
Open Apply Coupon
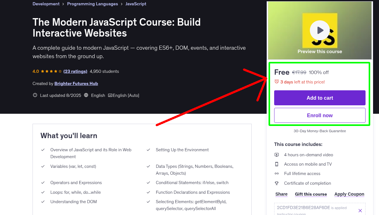click(349, 194)
